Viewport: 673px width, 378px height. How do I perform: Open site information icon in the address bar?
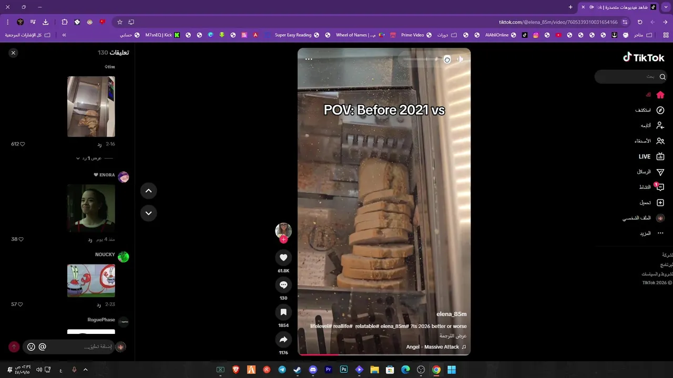coord(625,22)
